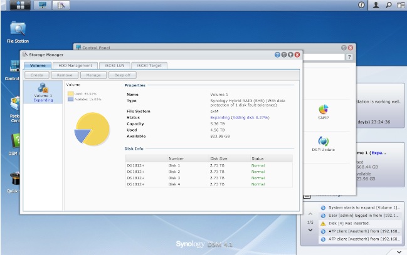Screen dimensions: 407x255
Task: Click available value 823.98 GB
Action: tap(220, 136)
